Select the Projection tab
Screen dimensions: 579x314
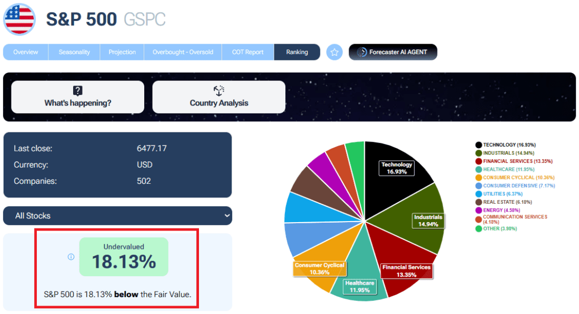[122, 52]
